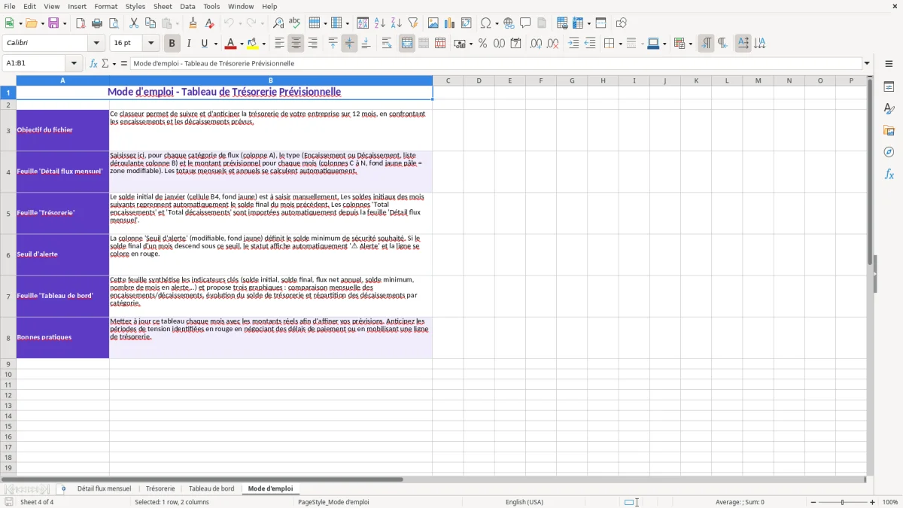Increase indent

pos(573,44)
